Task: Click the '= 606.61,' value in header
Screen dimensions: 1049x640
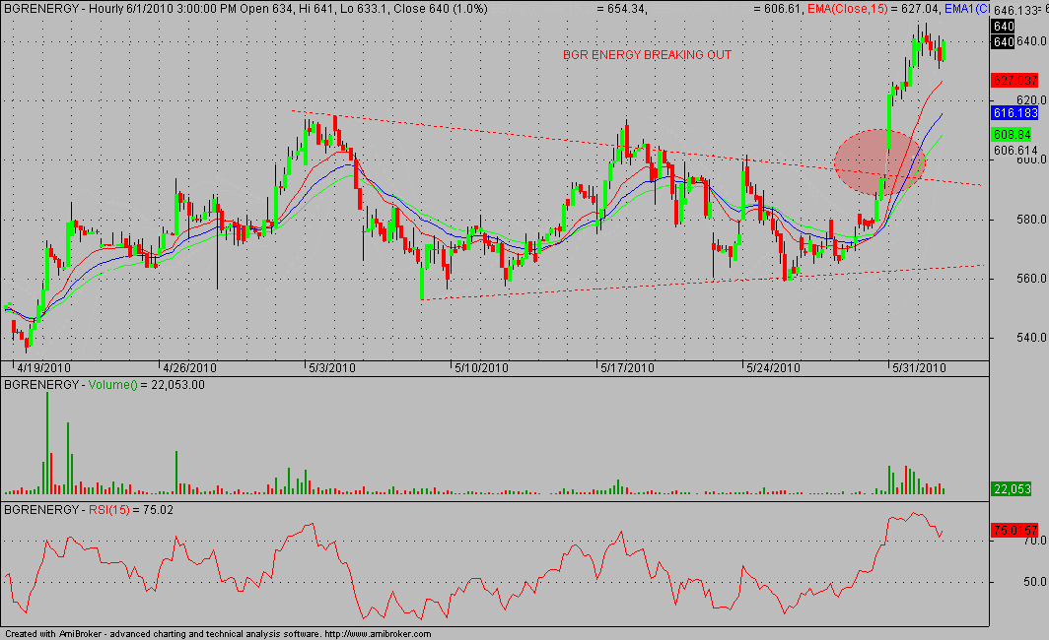Action: pyautogui.click(x=777, y=9)
